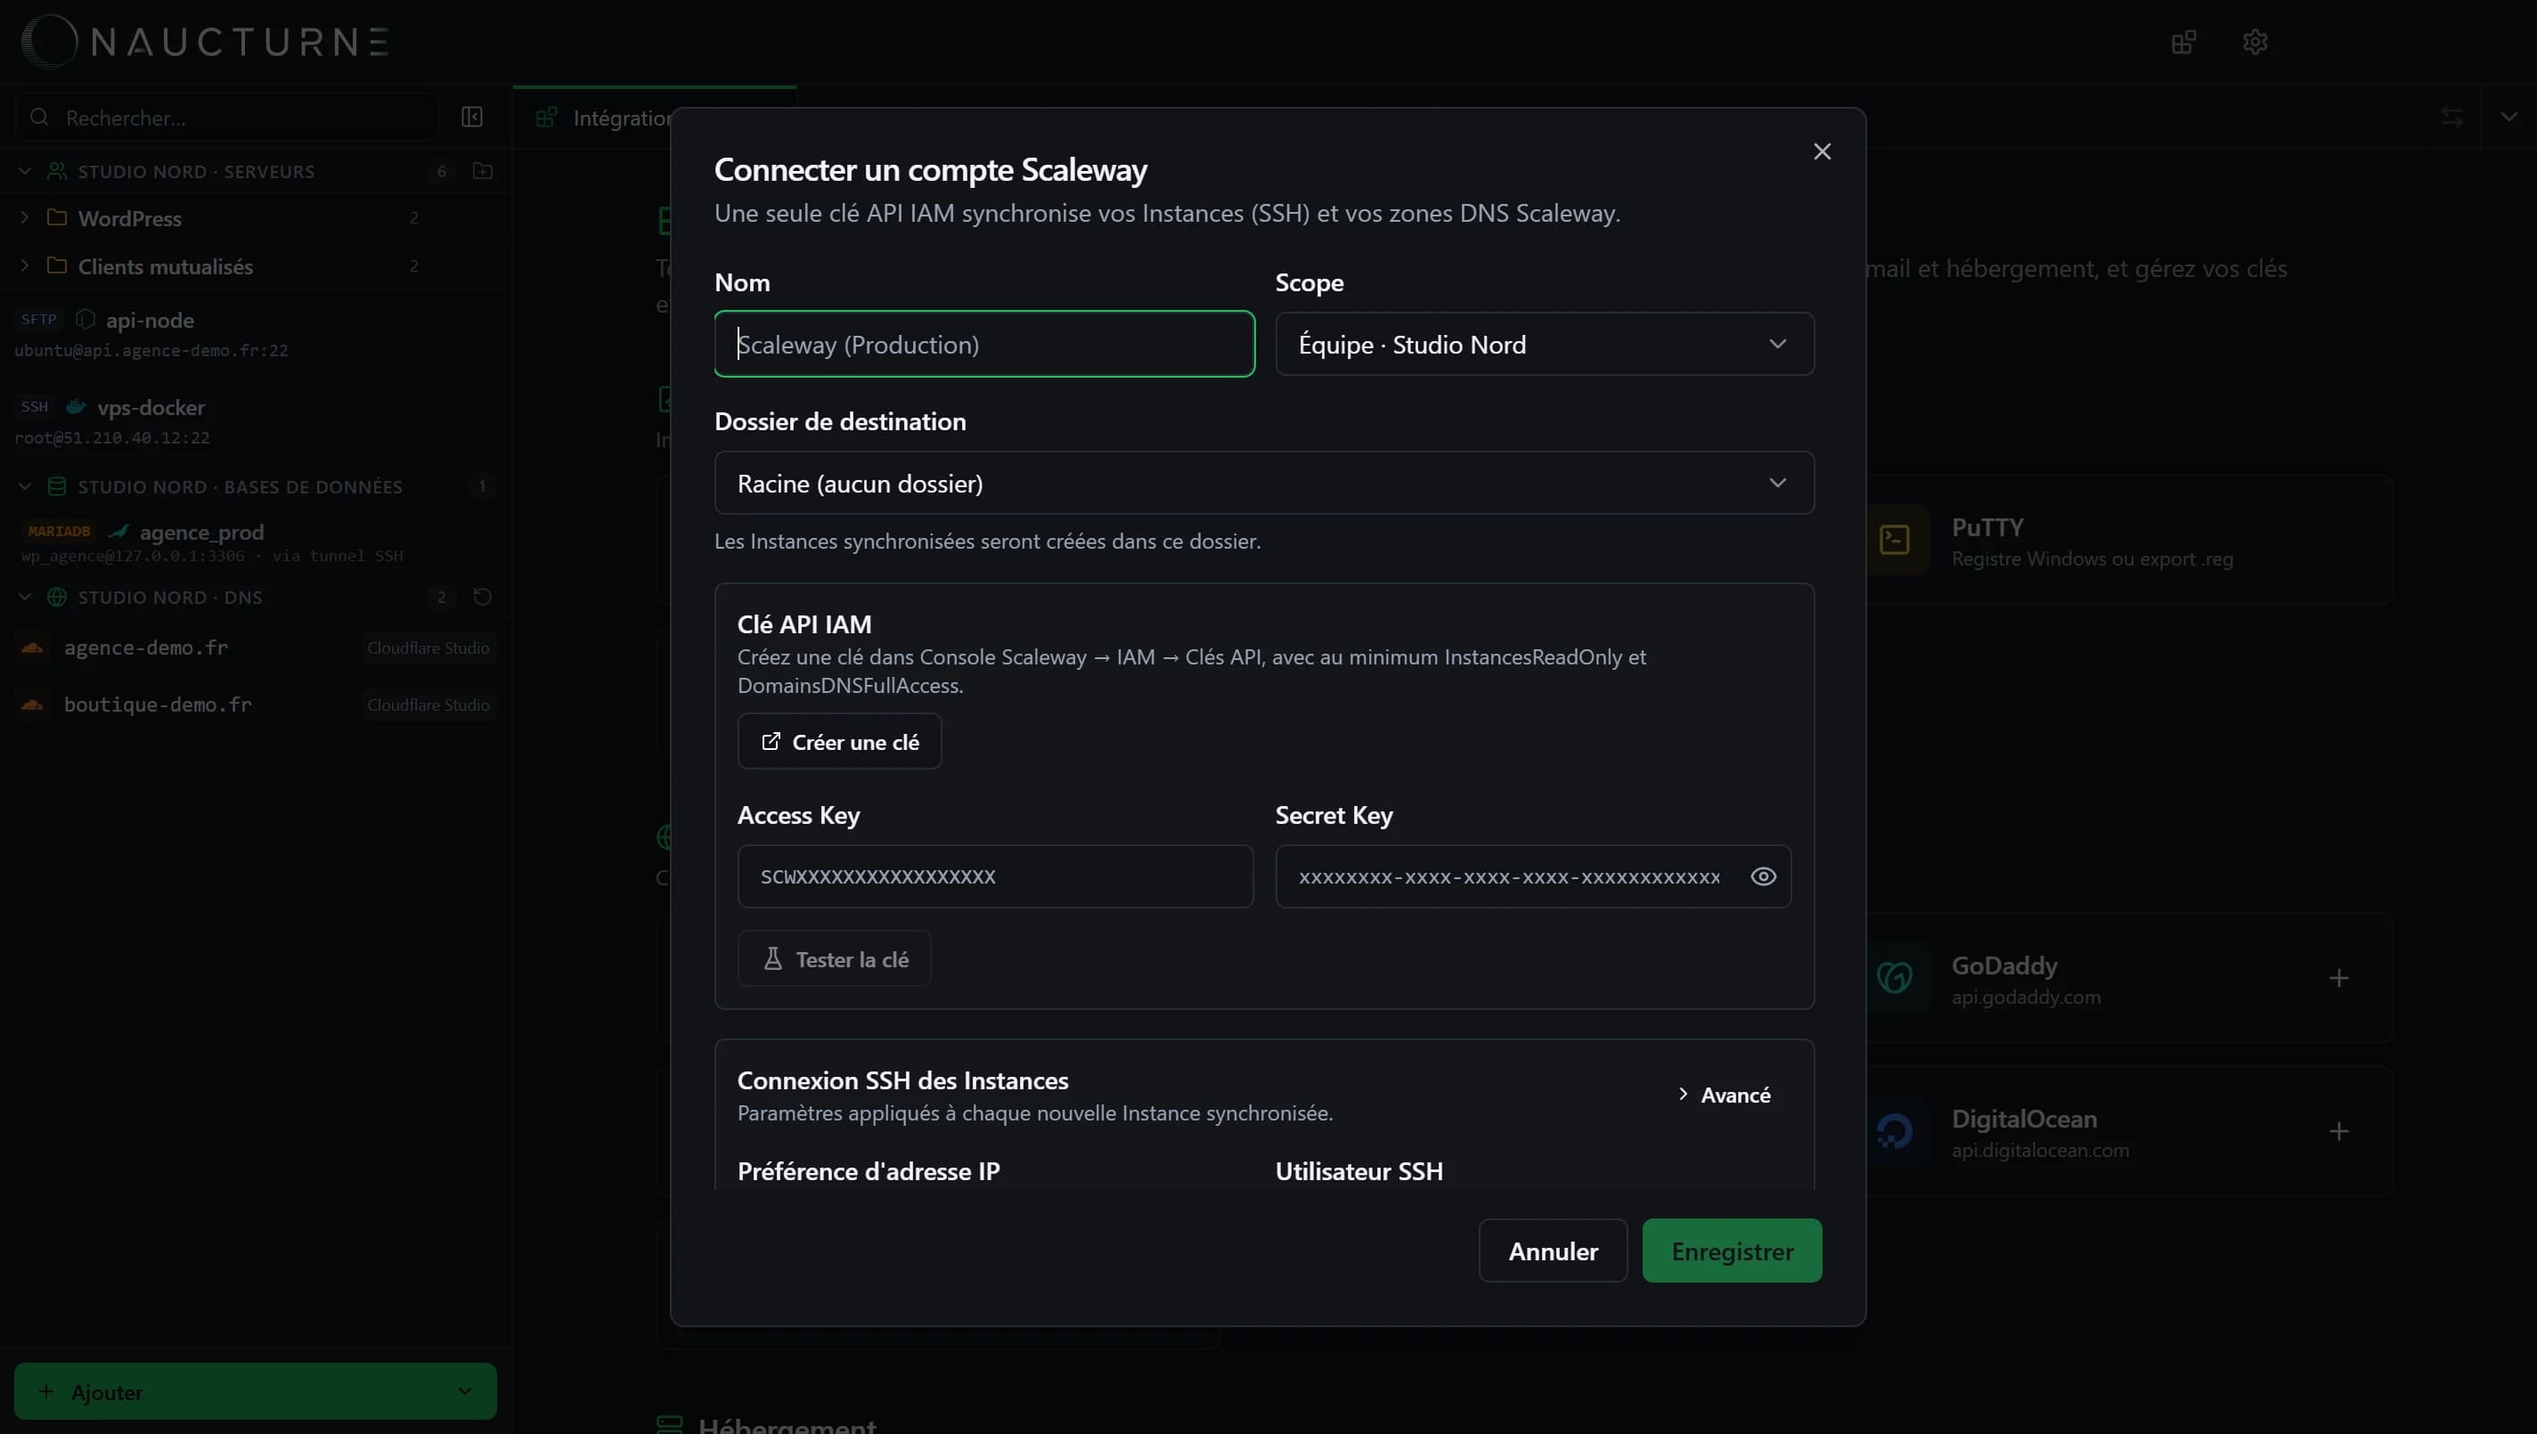Viewport: 2537px width, 1434px height.
Task: Click the Annuler button
Action: coord(1552,1251)
